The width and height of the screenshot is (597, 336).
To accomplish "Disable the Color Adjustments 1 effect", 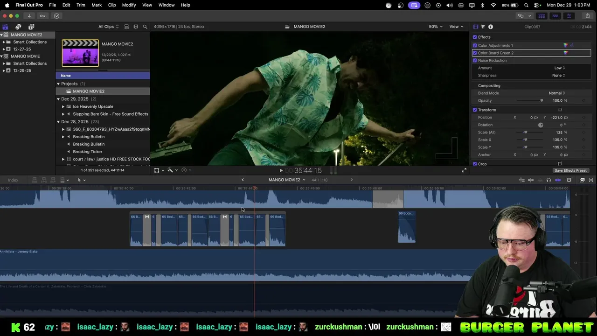I will [x=475, y=46].
